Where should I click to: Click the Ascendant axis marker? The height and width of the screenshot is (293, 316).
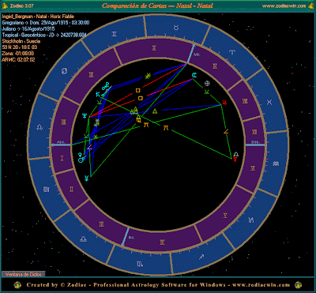point(61,145)
